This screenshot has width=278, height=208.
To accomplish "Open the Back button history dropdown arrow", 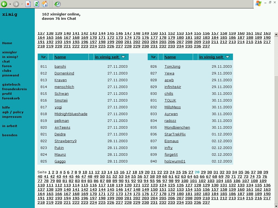I will 10,4.
